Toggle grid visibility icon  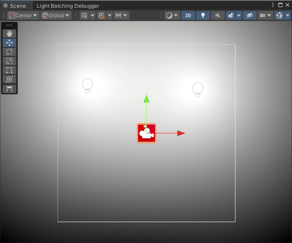(x=84, y=15)
